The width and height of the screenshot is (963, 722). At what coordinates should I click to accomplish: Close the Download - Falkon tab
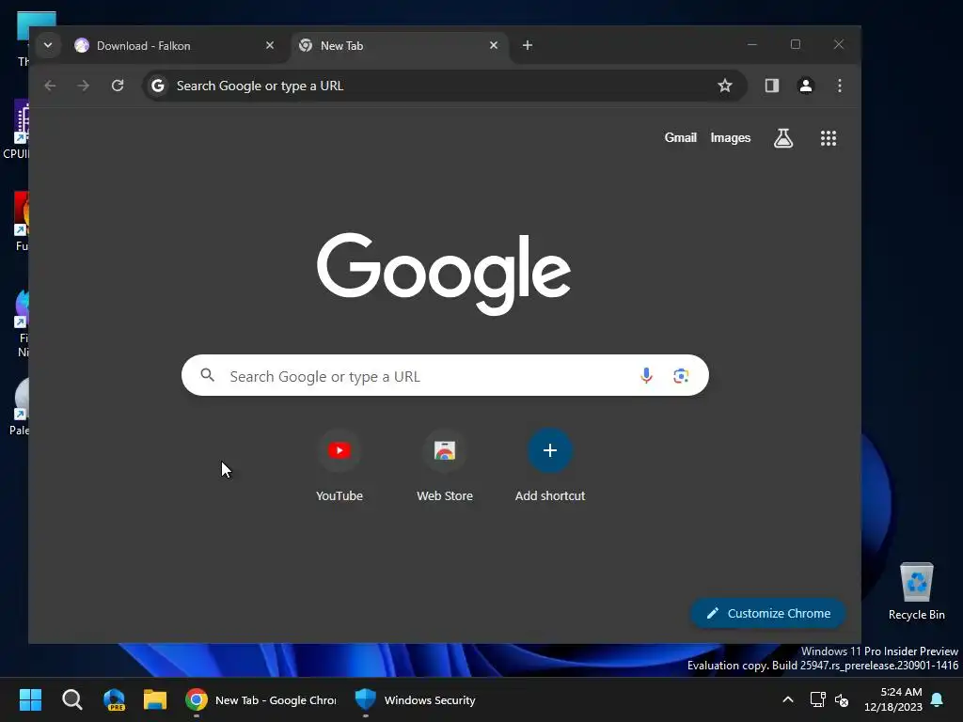270,45
